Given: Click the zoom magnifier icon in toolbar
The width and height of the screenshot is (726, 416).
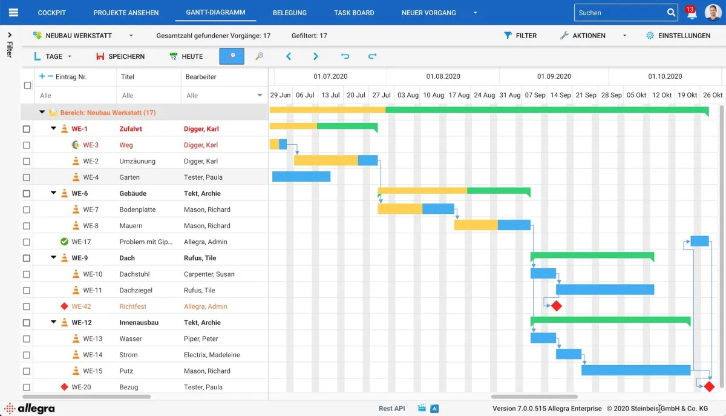Looking at the screenshot, I should [x=259, y=56].
